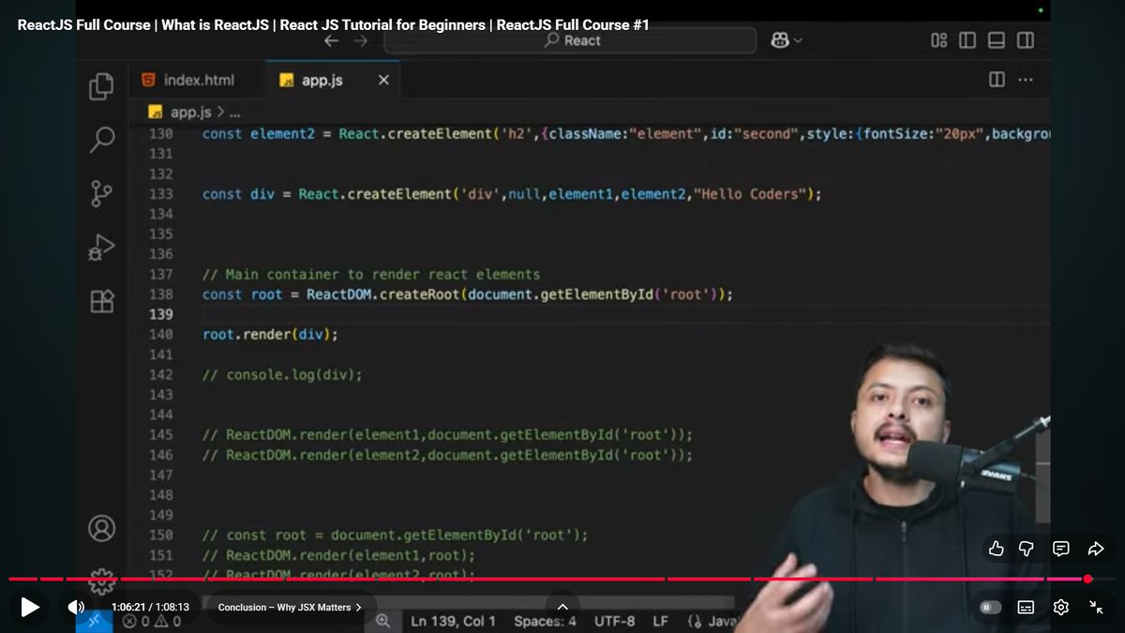This screenshot has width=1125, height=633.
Task: Open chapter 'Conclusion – Why JSX Matters'
Action: point(290,607)
